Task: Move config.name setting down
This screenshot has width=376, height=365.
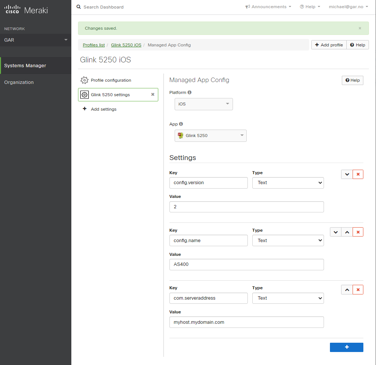Action: [336, 232]
